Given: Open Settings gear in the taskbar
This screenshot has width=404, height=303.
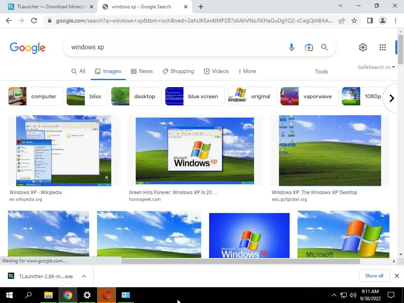Looking at the screenshot, I should (87, 295).
